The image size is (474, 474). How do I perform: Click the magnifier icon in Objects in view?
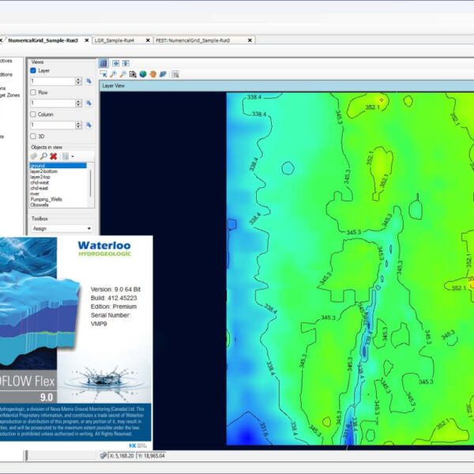tap(43, 156)
